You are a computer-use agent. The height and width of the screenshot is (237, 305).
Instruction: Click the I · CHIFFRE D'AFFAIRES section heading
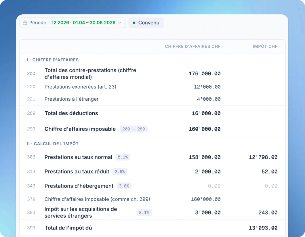53,60
